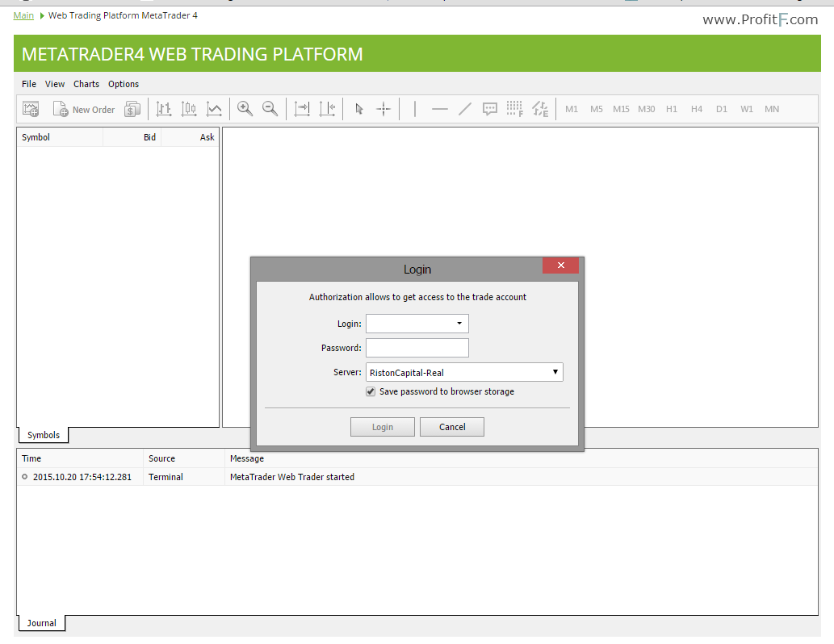
Task: Cancel the Login dialog
Action: (x=452, y=427)
